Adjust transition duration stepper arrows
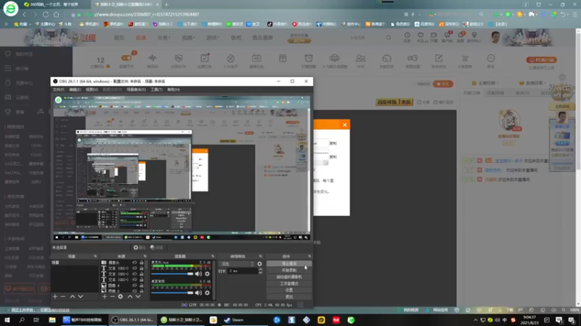The image size is (581, 326). (260, 271)
